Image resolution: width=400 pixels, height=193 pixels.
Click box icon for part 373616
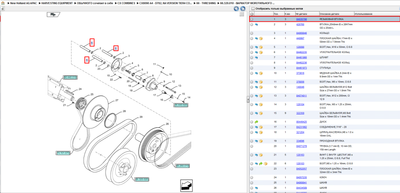pos(261,73)
